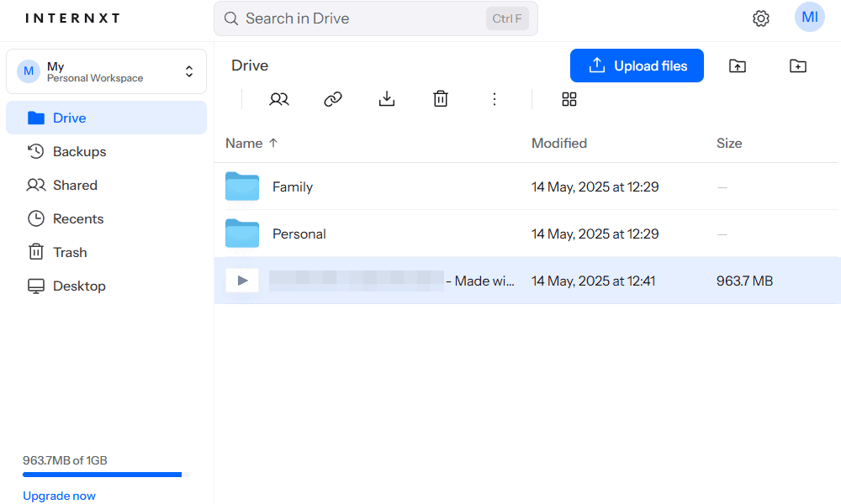Move selected file to trash via toolbar
The image size is (841, 504).
coord(441,99)
